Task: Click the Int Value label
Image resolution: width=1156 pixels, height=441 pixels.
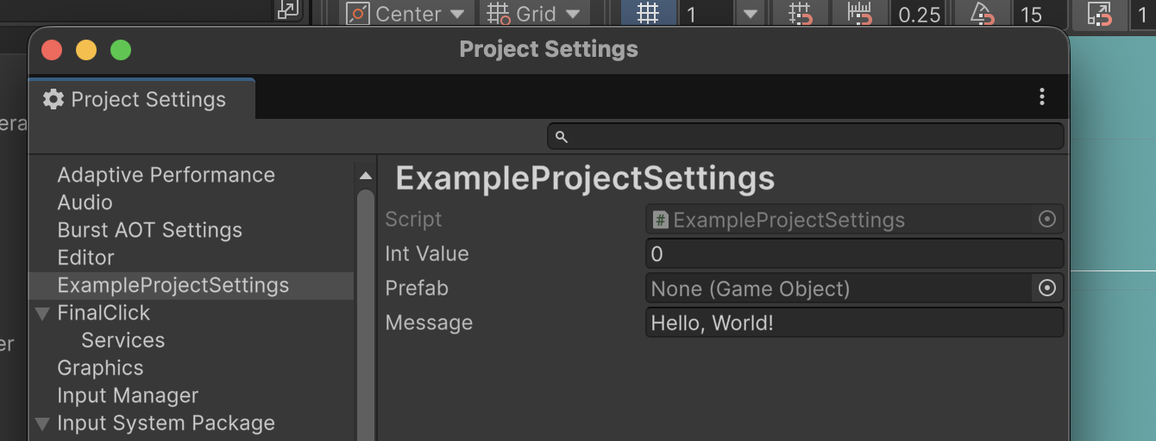Action: [427, 254]
